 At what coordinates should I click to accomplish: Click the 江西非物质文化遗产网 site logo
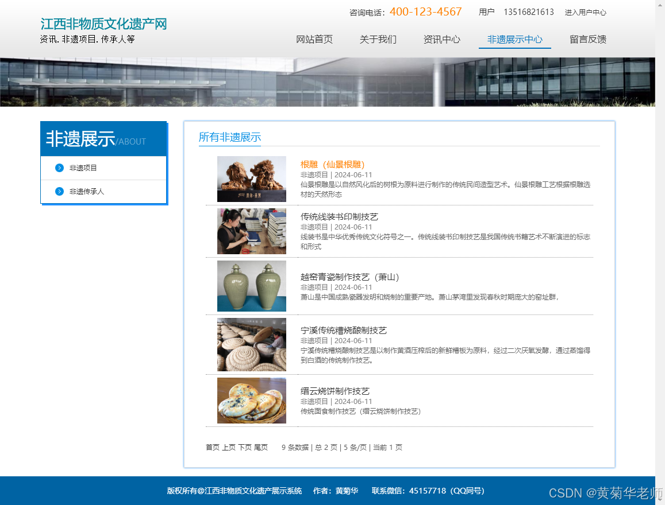click(102, 24)
